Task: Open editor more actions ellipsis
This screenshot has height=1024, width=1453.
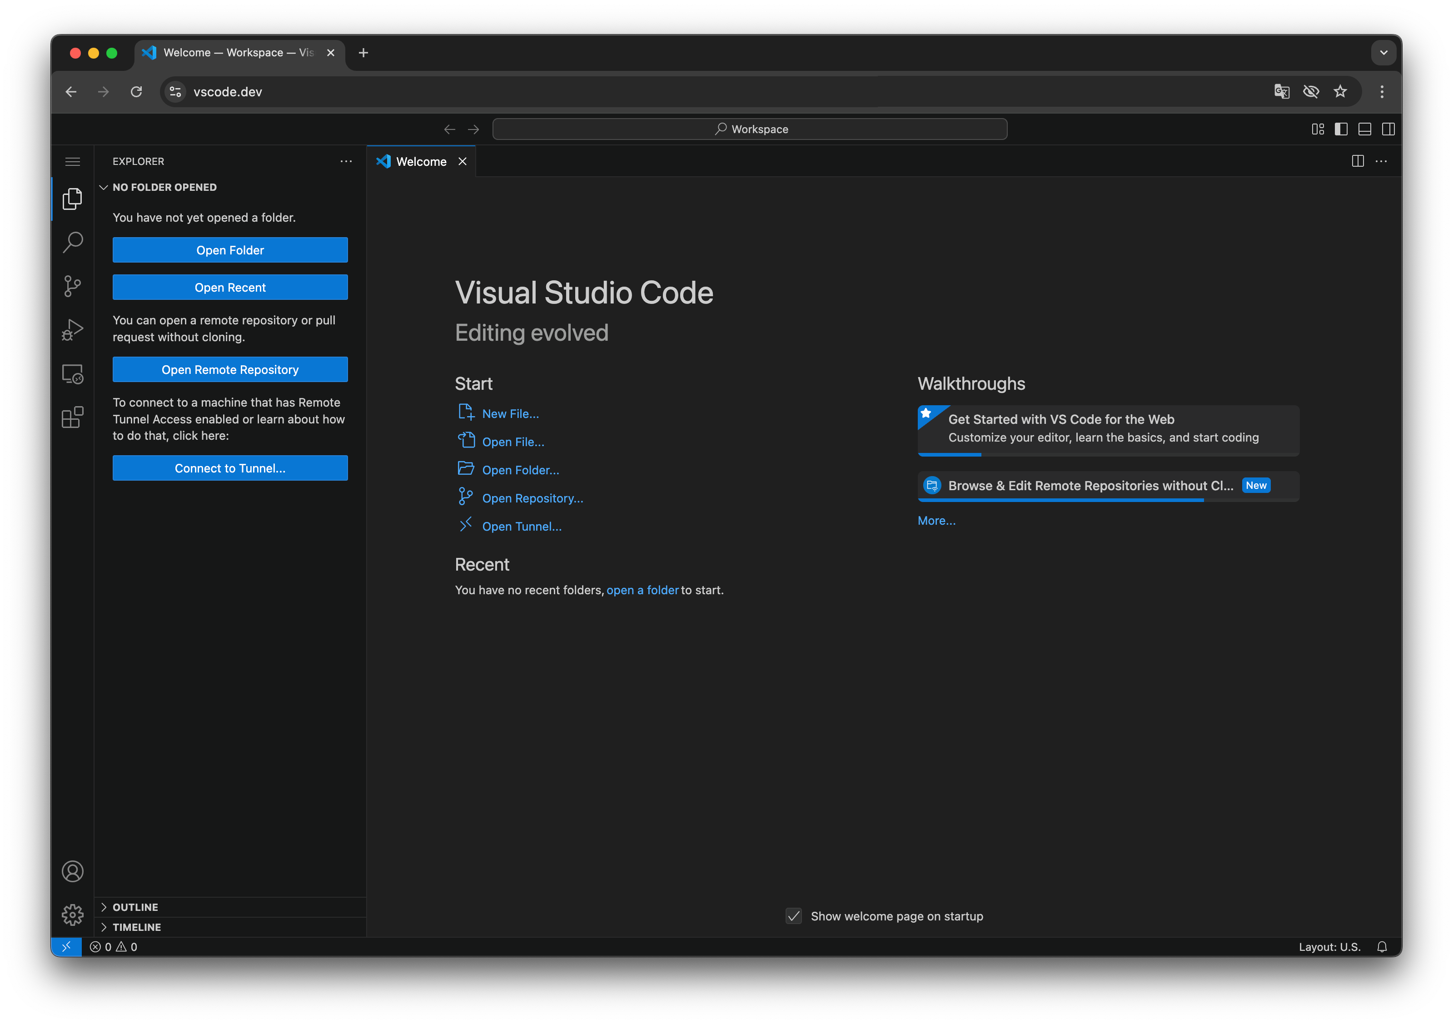Action: pyautogui.click(x=1381, y=161)
